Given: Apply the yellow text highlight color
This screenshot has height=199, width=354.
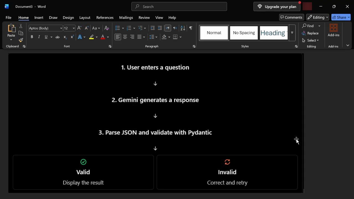Looking at the screenshot, I should click(91, 37).
